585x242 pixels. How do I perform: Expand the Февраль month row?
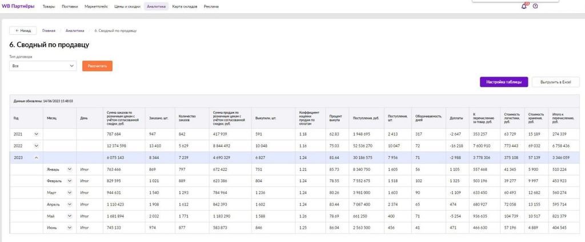tap(69, 181)
